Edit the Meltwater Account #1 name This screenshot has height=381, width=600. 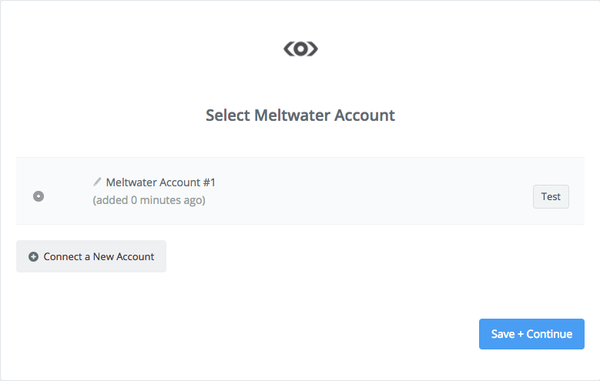point(97,182)
